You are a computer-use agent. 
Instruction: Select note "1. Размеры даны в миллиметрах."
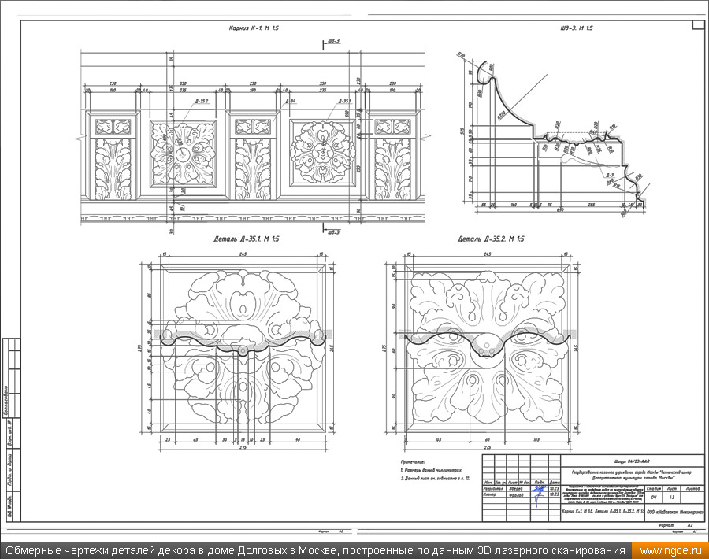(x=431, y=470)
